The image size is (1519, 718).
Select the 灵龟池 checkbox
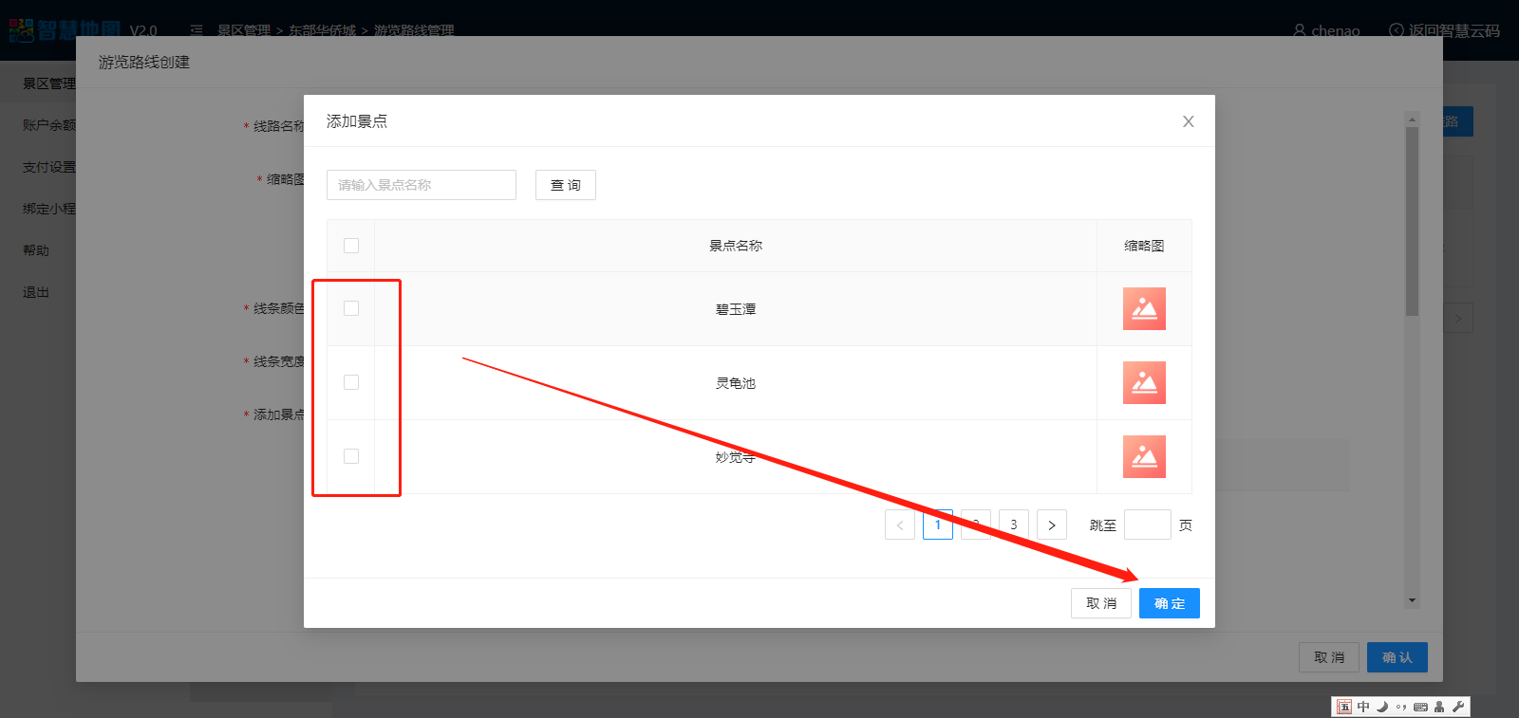(x=351, y=382)
